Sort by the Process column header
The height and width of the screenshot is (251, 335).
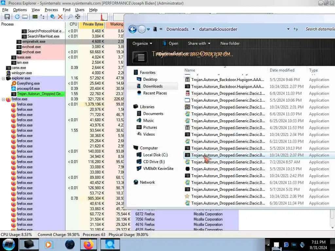coord(32,24)
